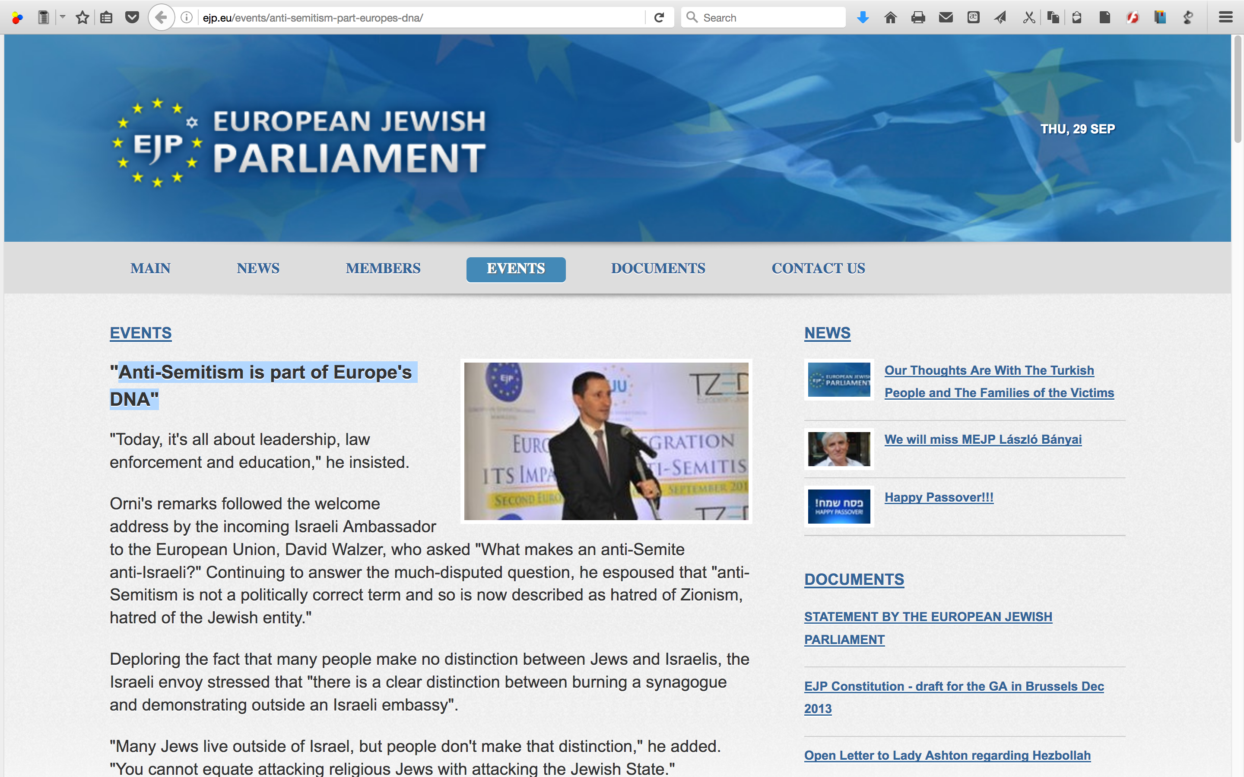
Task: Open the MEMBERS navigation tab
Action: (384, 269)
